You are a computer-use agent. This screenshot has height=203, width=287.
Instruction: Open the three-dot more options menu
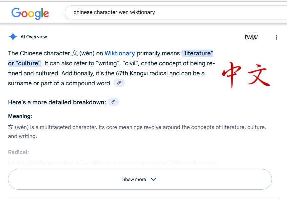click(x=277, y=37)
